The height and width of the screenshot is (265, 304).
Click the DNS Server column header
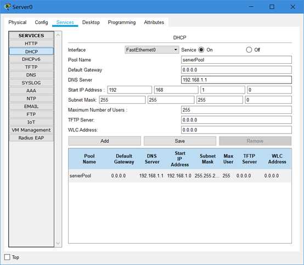(x=152, y=159)
